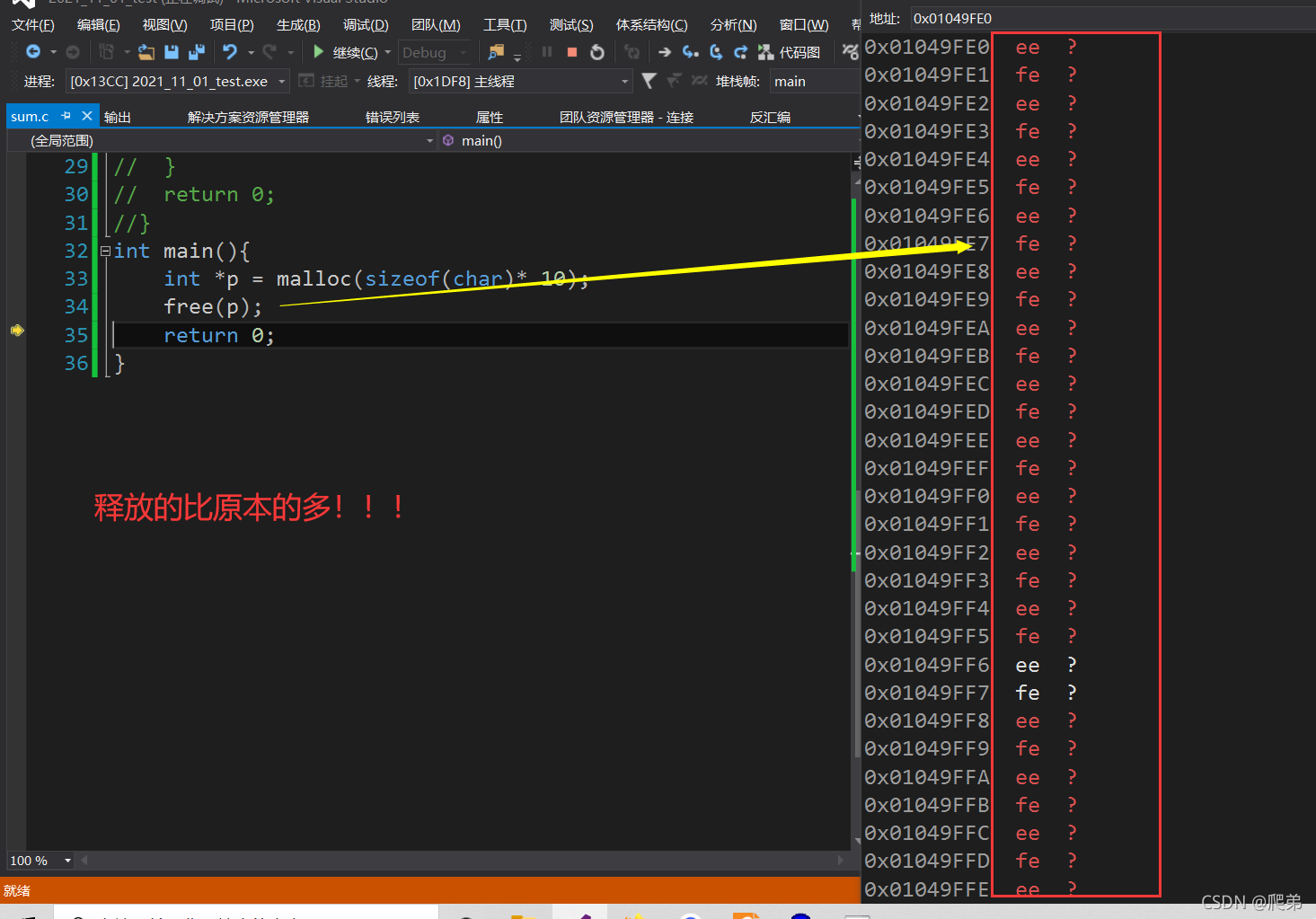1316x919 pixels.
Task: Click the Show Next Statement arrow
Action: pos(665,52)
